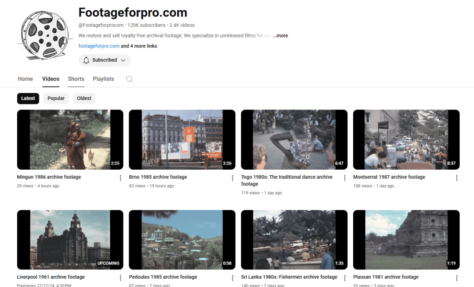Click the channel search magnifier icon
The image size is (474, 287).
tap(130, 79)
